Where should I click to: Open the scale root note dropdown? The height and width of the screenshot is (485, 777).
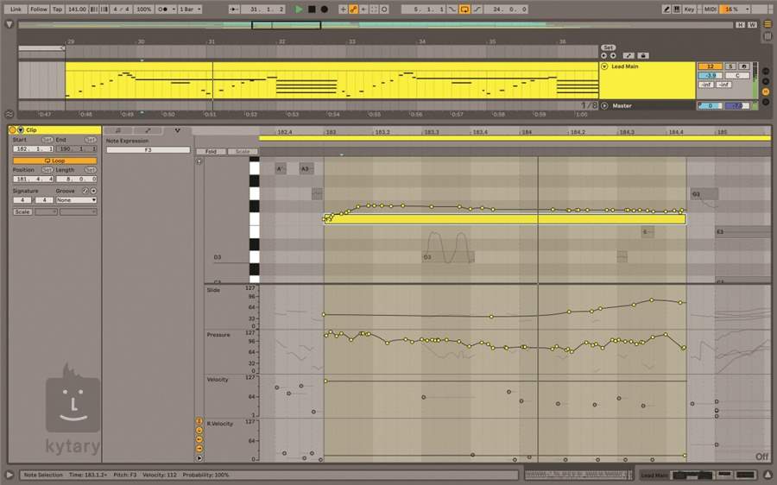point(46,212)
